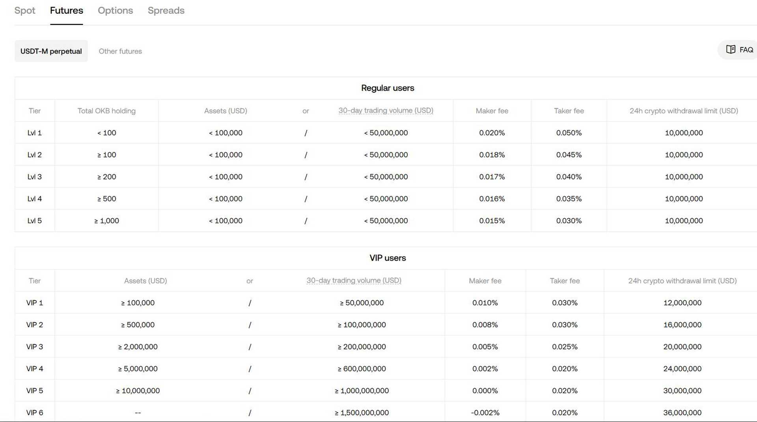Click VIP 1 maker fee 0.010%

pyautogui.click(x=485, y=303)
